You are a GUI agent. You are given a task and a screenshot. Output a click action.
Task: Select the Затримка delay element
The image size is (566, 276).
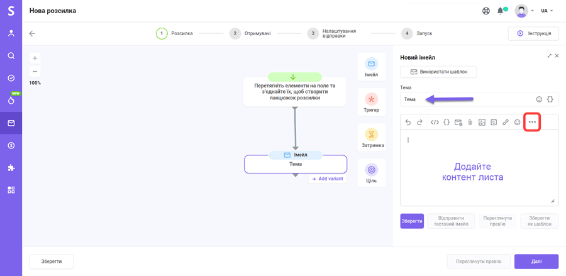pyautogui.click(x=372, y=136)
